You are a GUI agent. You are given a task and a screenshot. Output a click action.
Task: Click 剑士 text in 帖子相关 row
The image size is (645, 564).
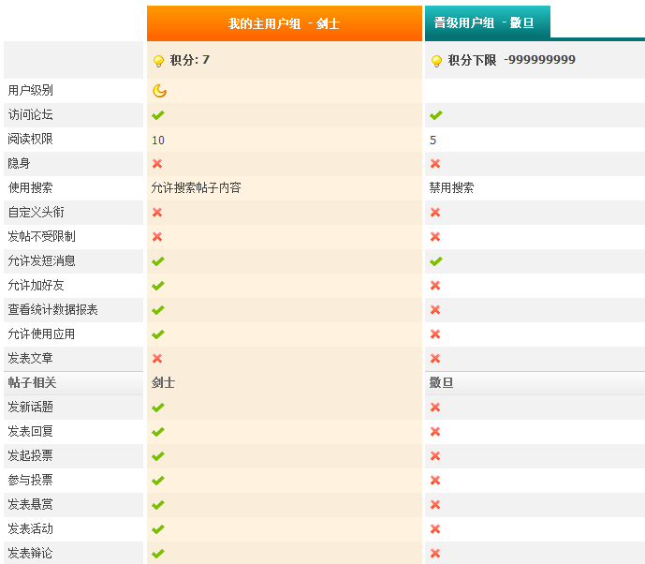[163, 382]
